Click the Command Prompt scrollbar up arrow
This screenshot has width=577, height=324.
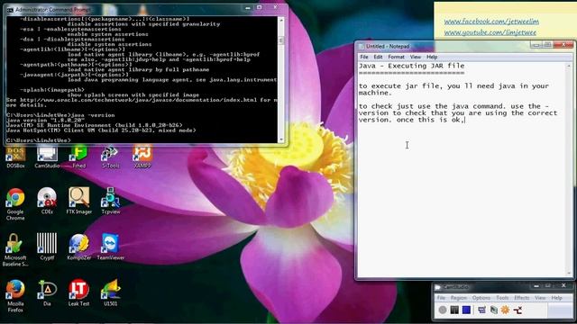(281, 20)
